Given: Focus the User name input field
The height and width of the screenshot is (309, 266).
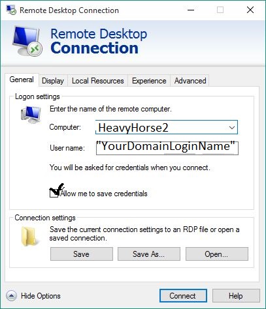Looking at the screenshot, I should point(167,148).
